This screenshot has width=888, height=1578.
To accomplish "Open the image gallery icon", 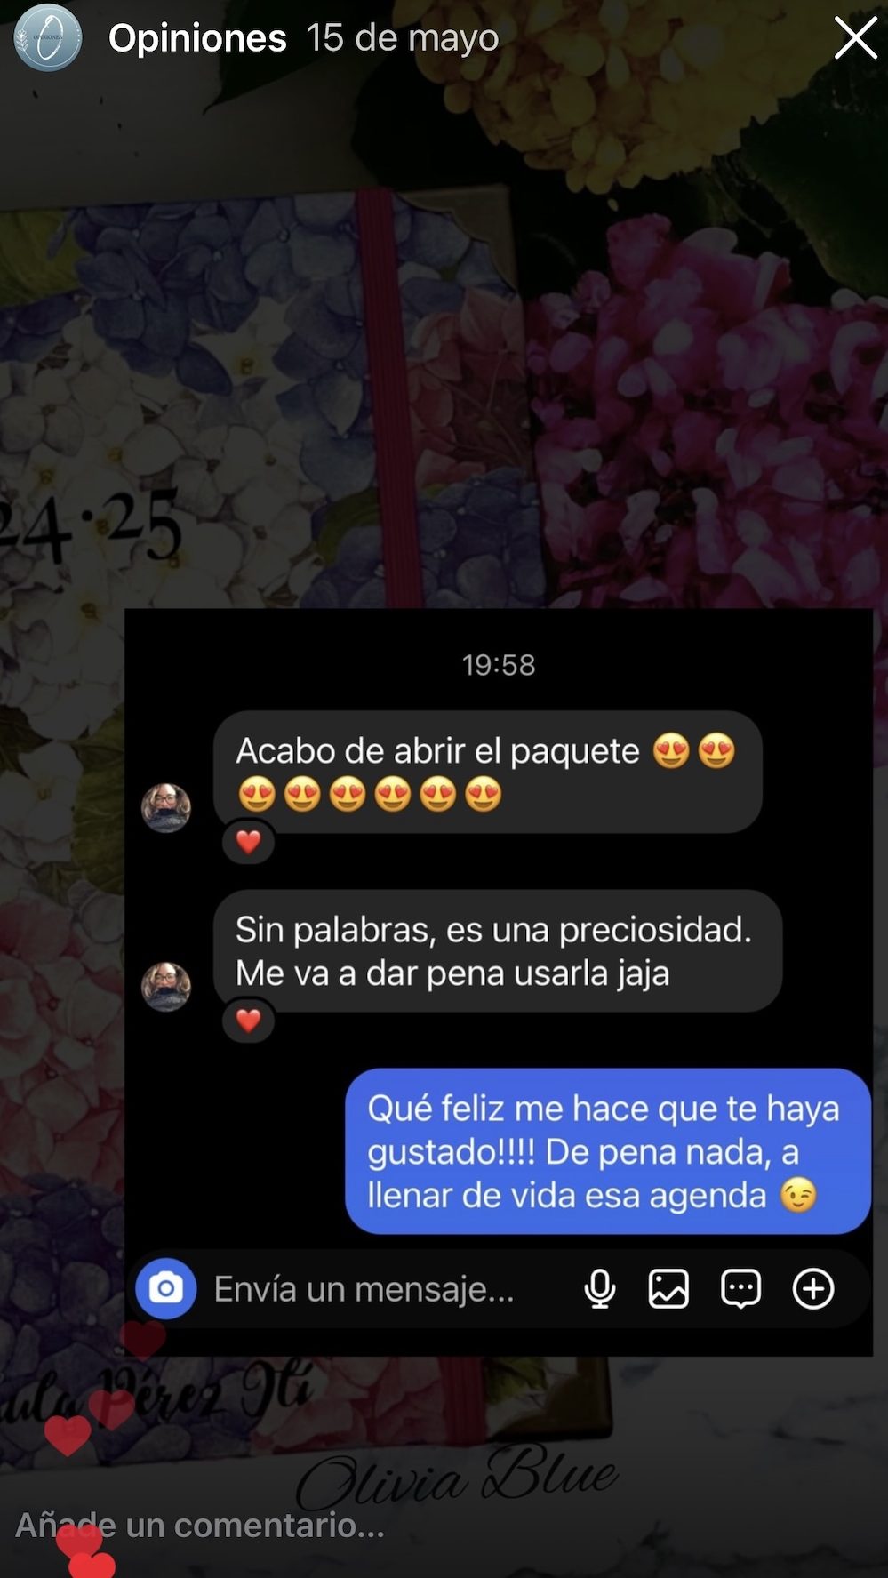I will click(668, 1289).
